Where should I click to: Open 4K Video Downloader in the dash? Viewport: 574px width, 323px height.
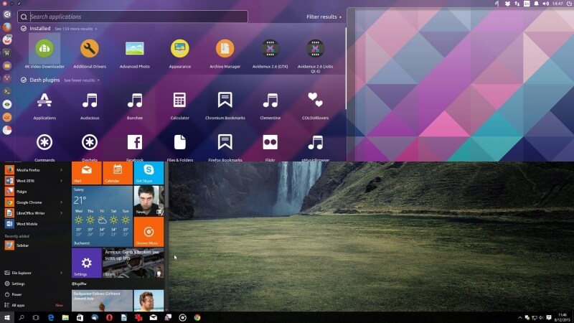click(44, 51)
